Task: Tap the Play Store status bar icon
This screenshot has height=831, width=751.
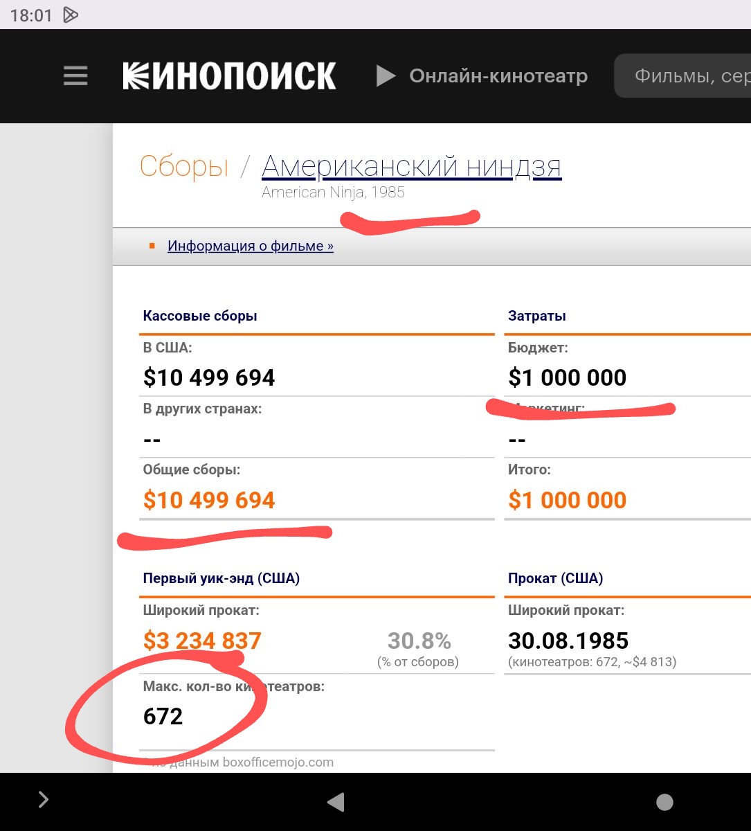Action: pos(71,15)
